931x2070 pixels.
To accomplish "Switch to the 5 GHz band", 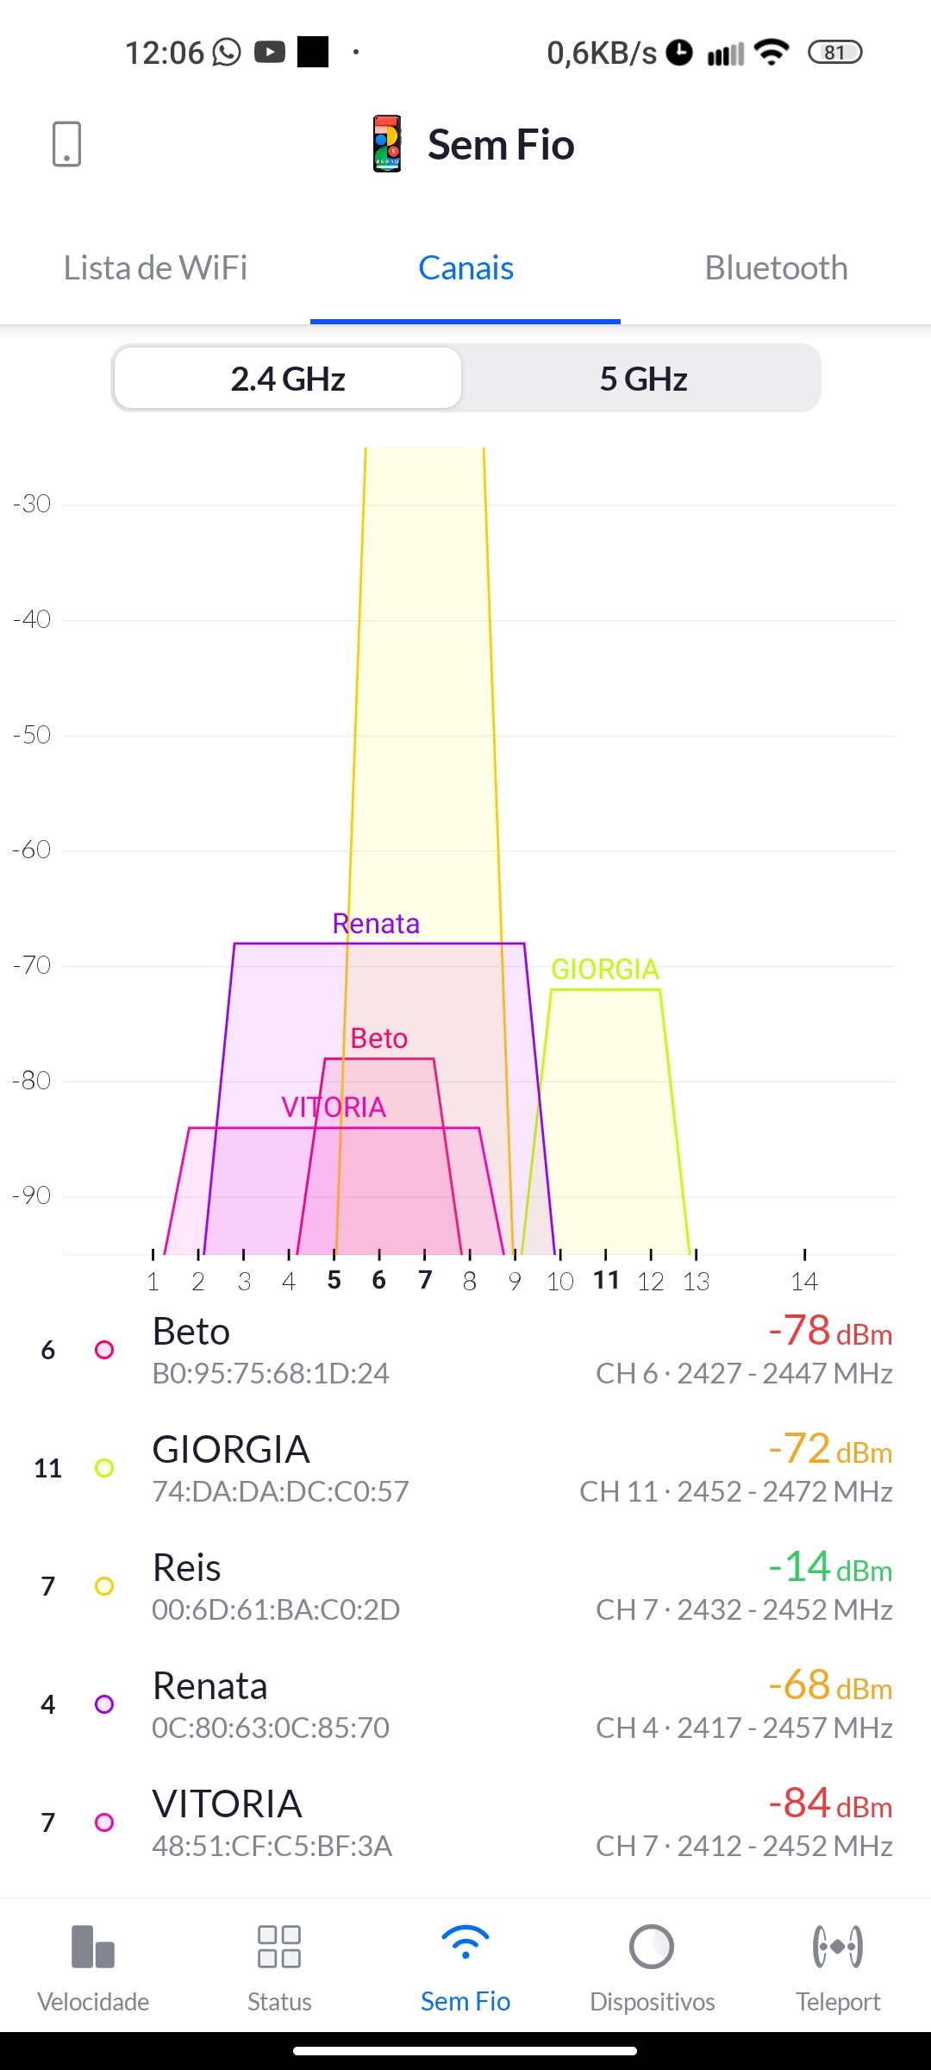I will [x=643, y=379].
